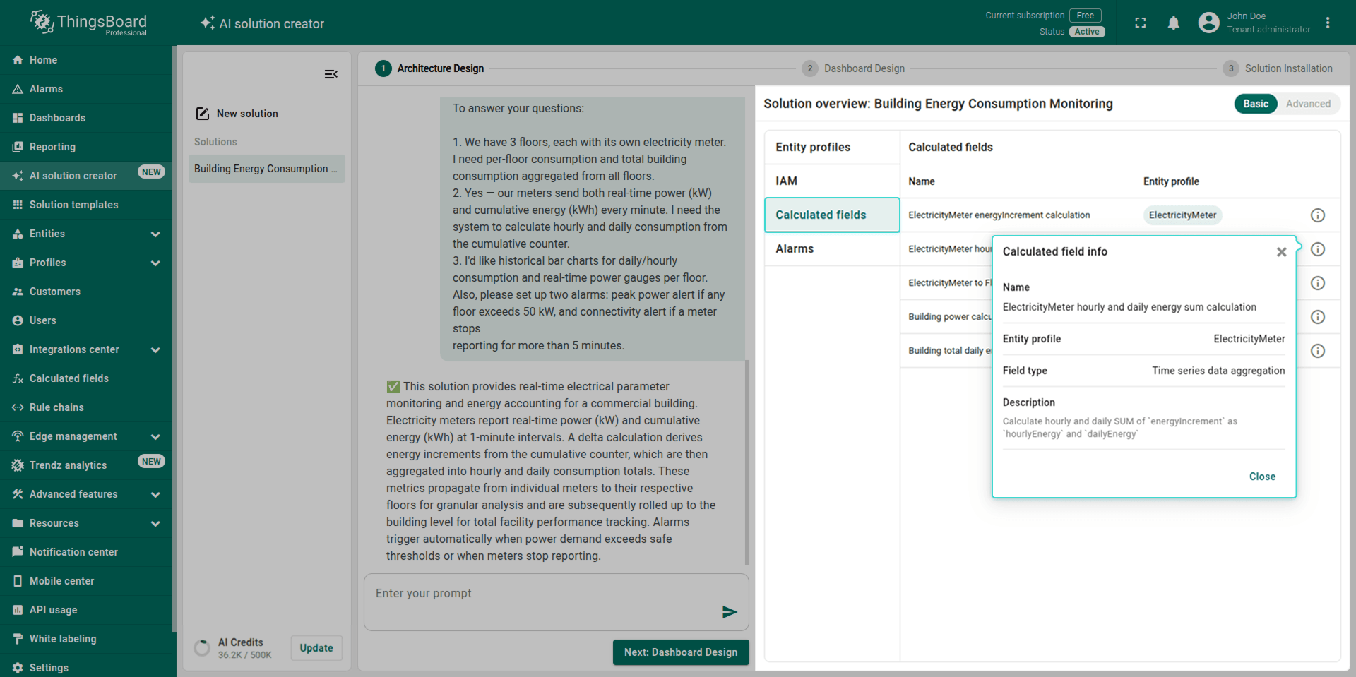Expand Advanced features in sidebar
Image resolution: width=1356 pixels, height=677 pixels.
(155, 494)
